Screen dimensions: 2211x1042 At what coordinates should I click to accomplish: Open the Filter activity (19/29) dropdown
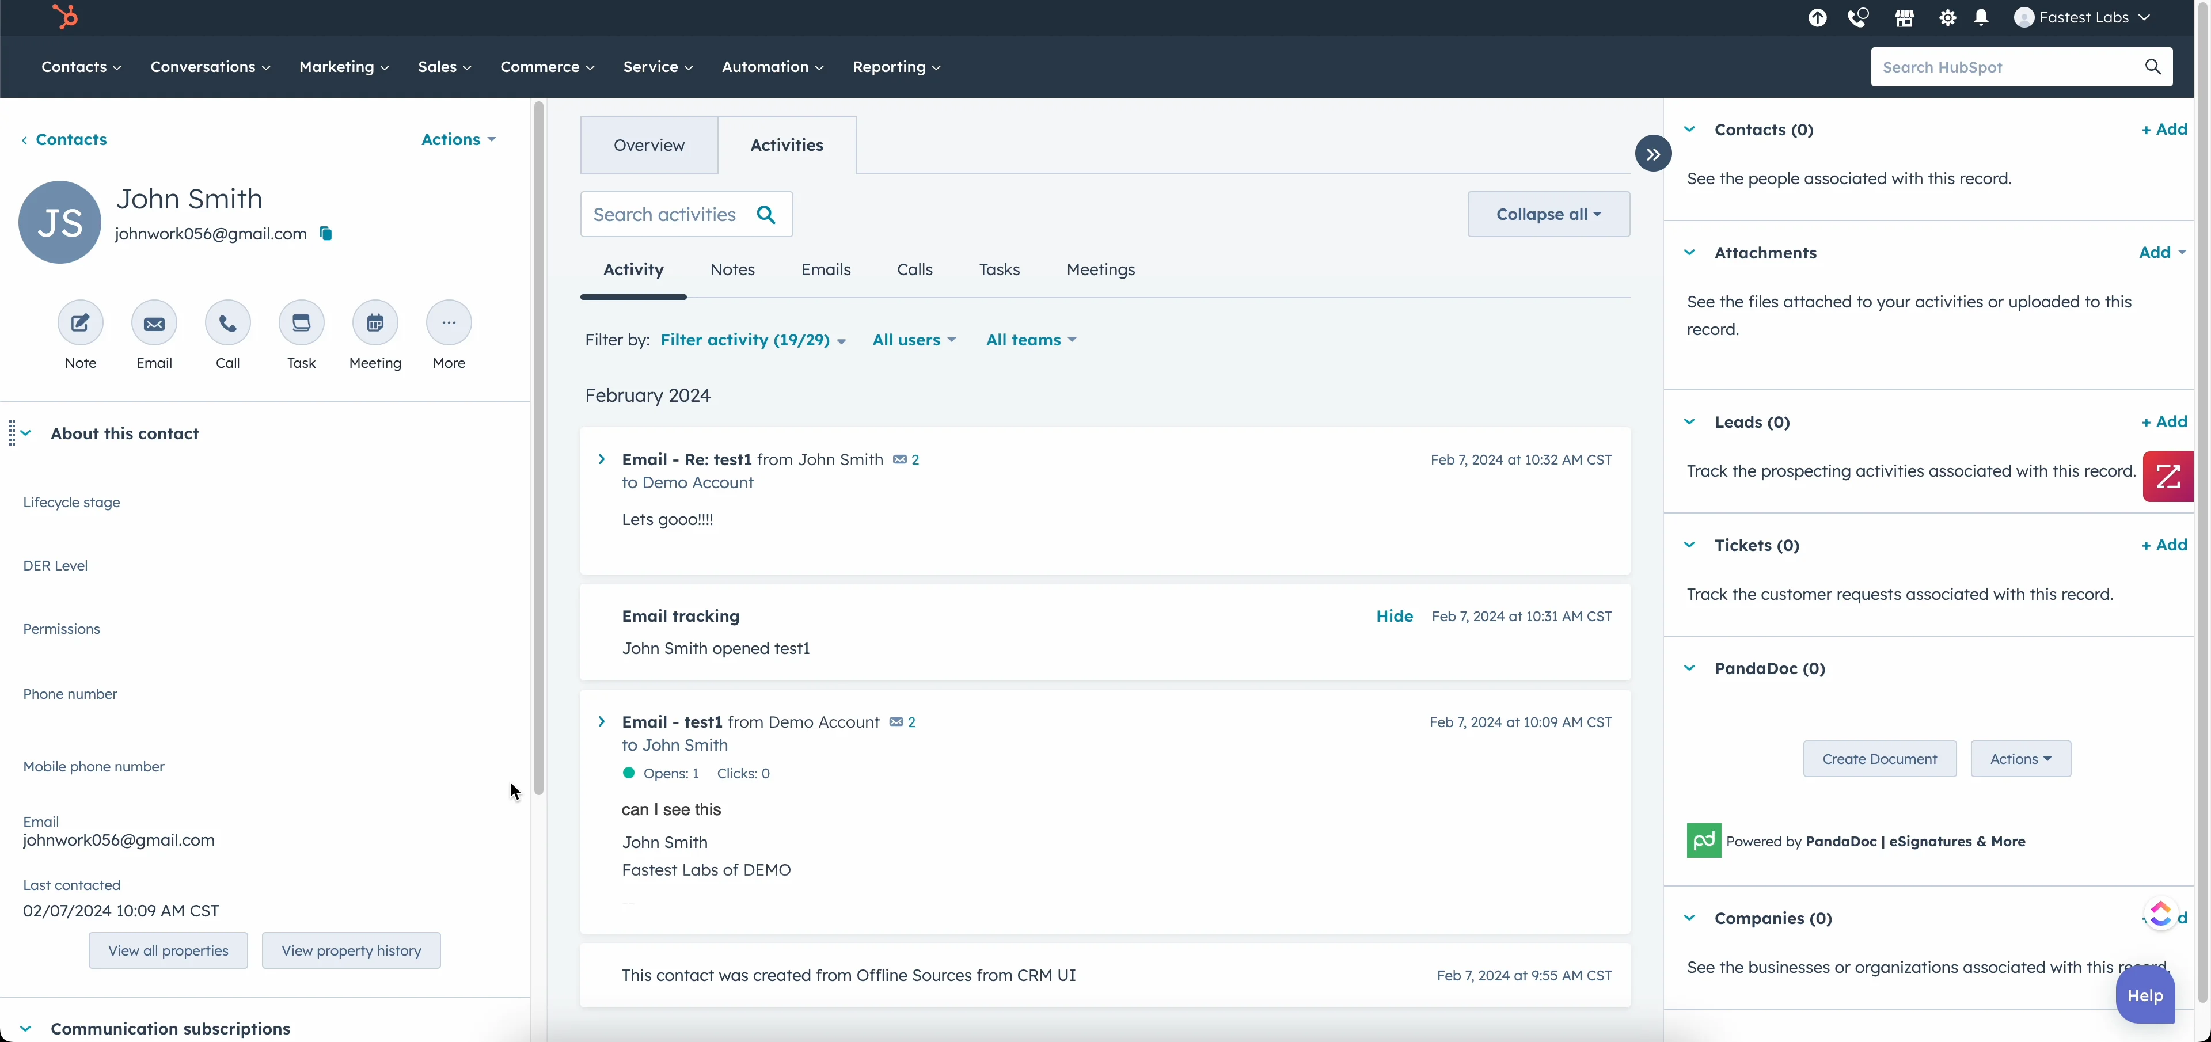pos(753,340)
